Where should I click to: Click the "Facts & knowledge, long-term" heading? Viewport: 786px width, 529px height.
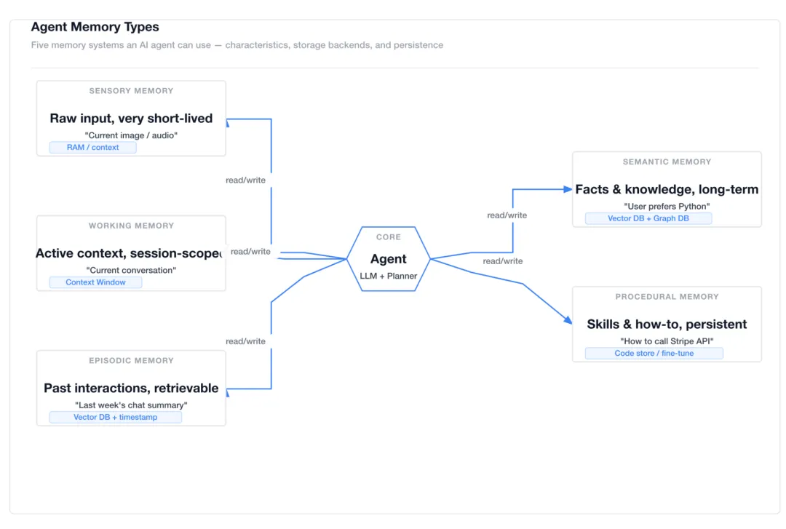[667, 190]
